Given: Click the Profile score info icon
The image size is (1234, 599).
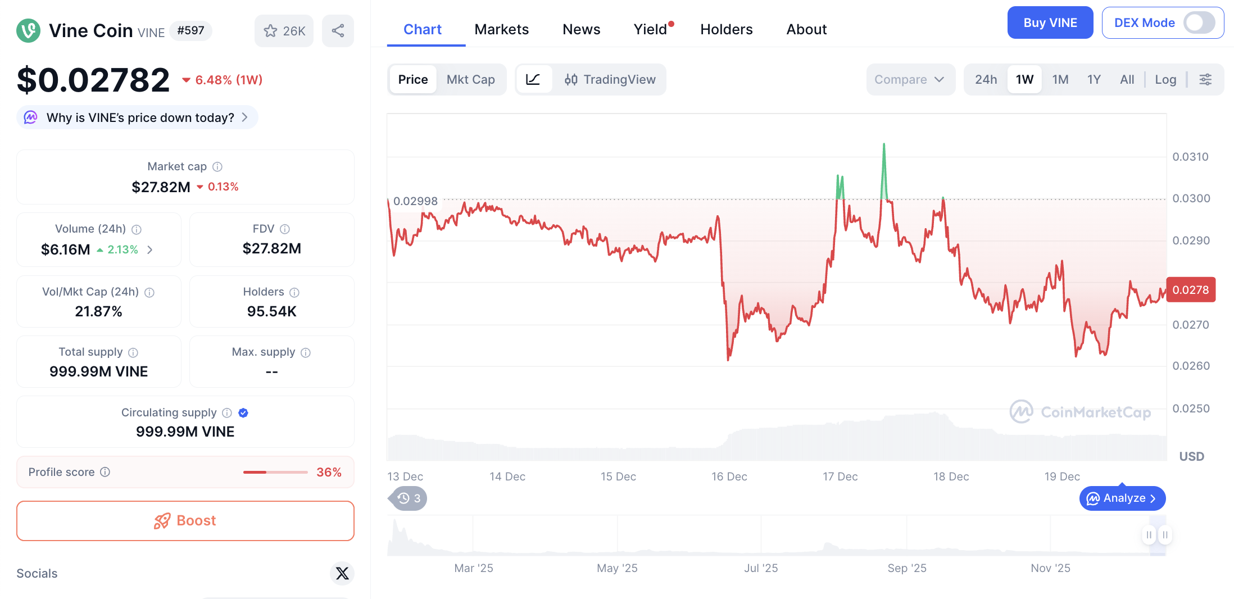Looking at the screenshot, I should coord(105,472).
